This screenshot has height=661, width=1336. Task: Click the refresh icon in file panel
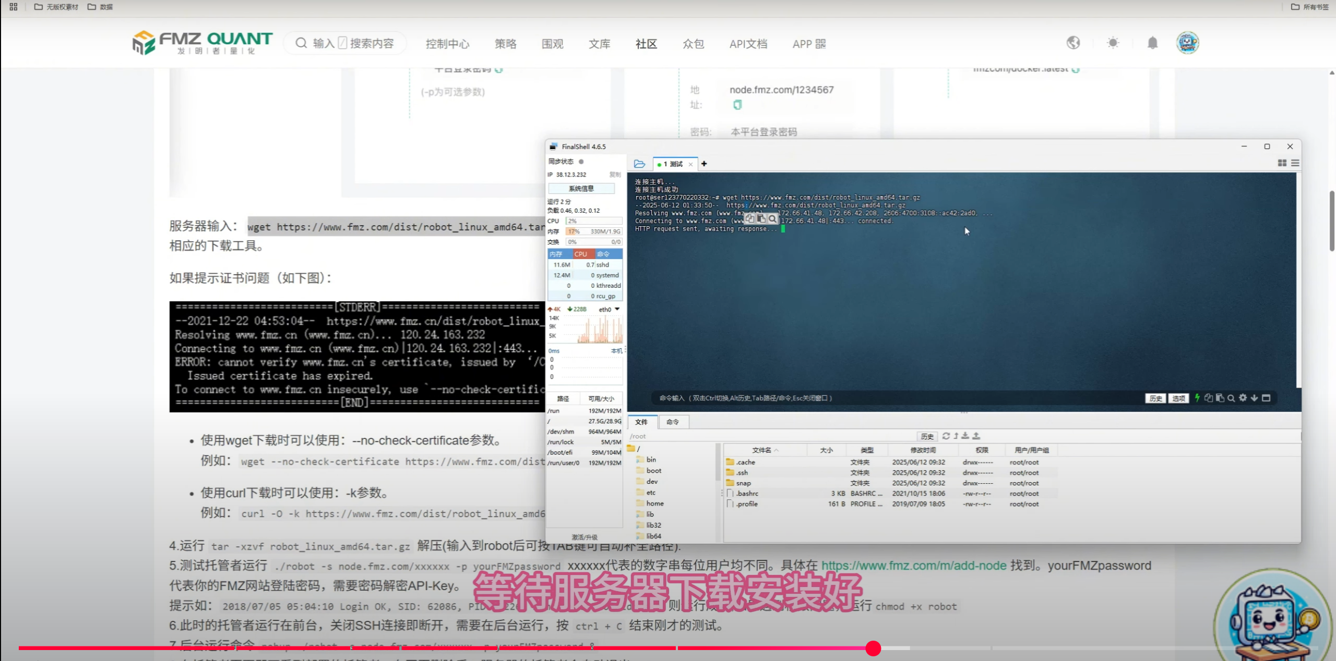(946, 436)
